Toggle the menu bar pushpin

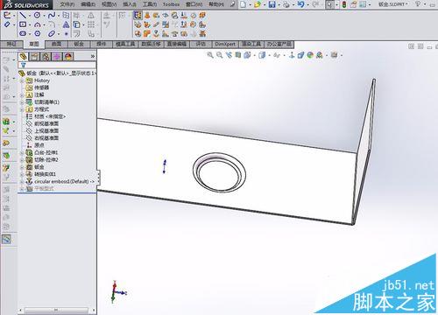pyautogui.click(x=233, y=4)
